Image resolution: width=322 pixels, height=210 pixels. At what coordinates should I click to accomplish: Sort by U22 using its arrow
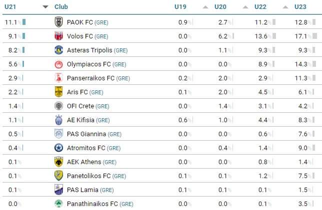pos(285,7)
